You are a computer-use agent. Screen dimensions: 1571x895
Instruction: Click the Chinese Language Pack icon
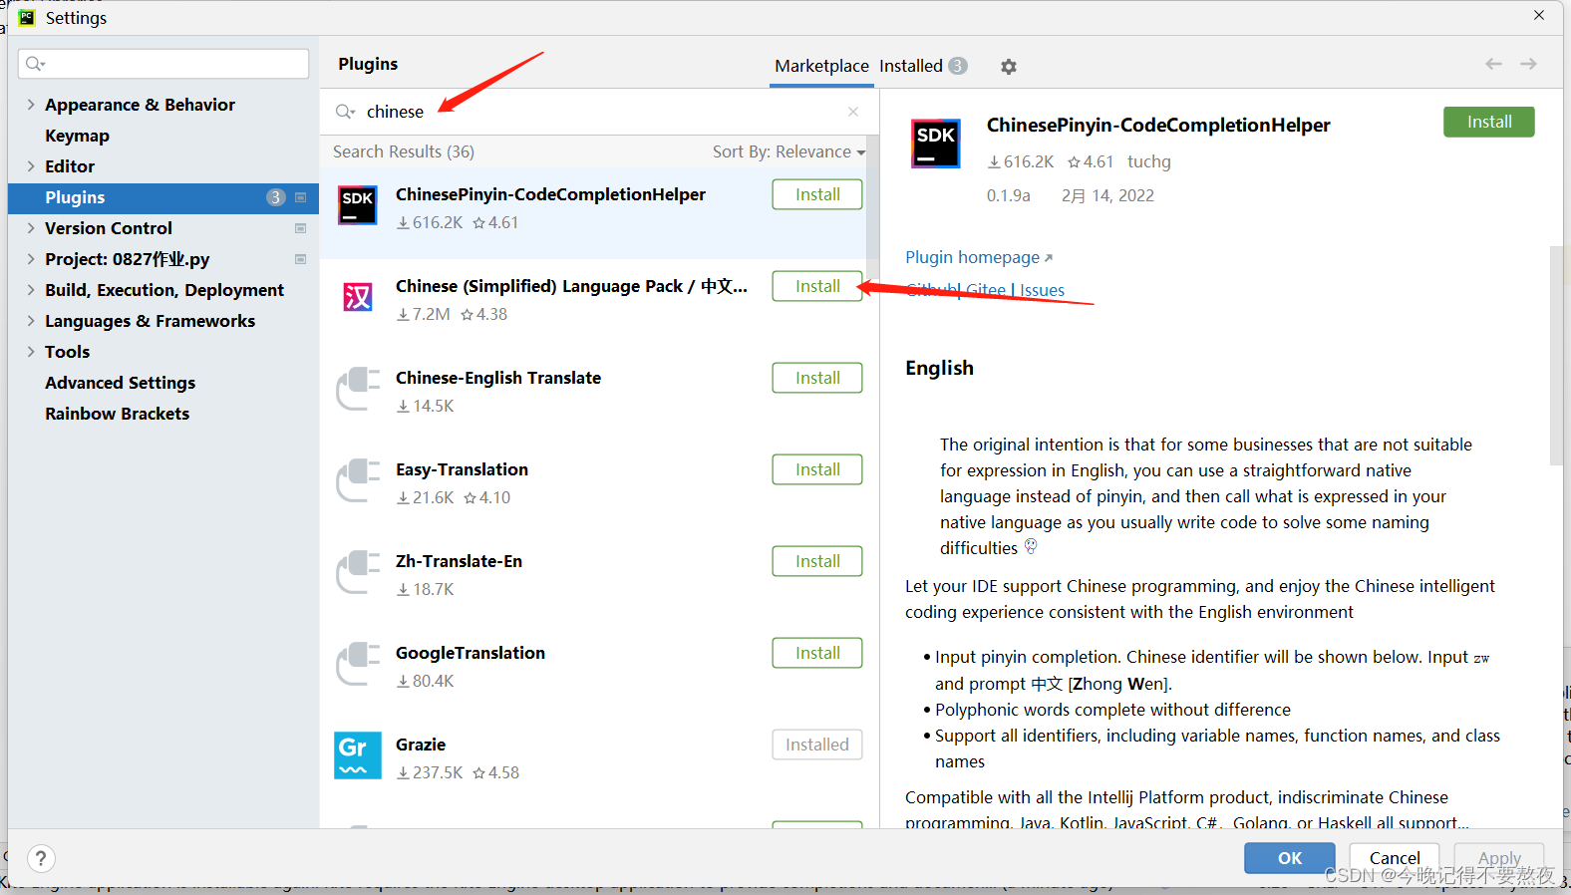click(358, 297)
